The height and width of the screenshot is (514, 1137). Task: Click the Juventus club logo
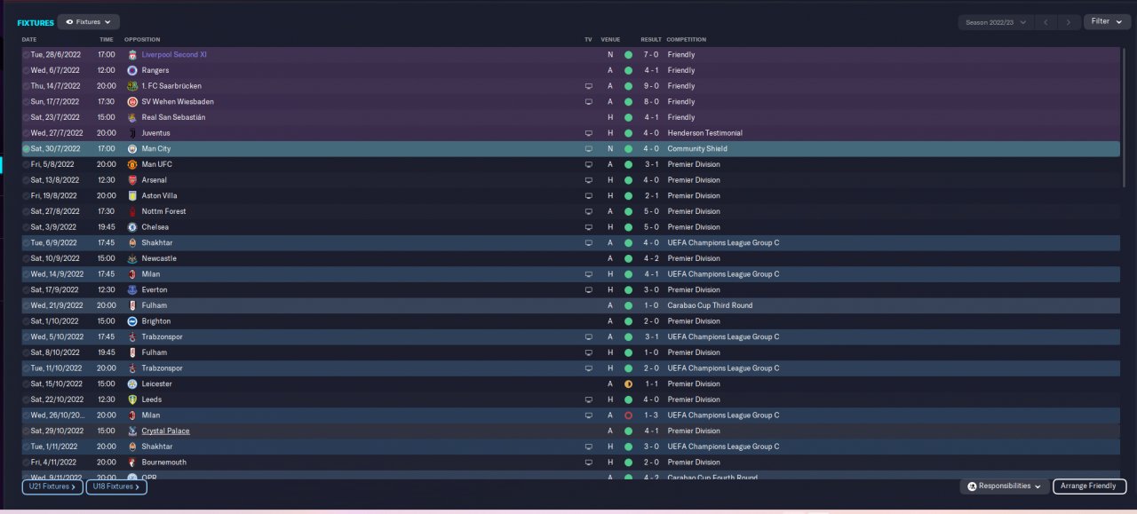click(x=132, y=133)
